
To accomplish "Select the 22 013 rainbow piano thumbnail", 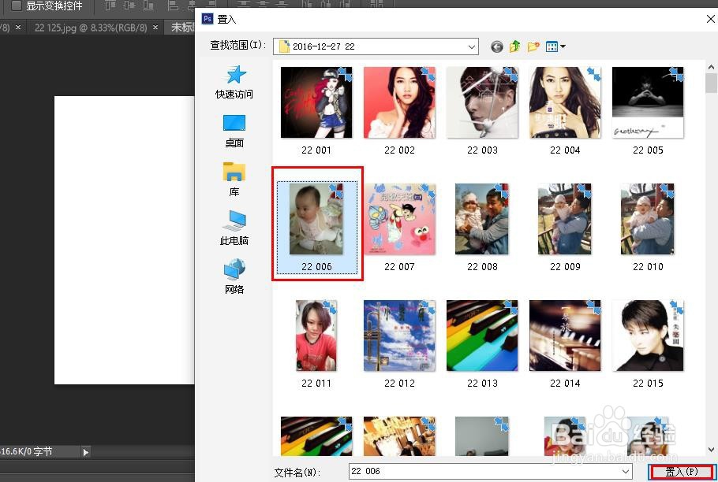I will (x=482, y=336).
